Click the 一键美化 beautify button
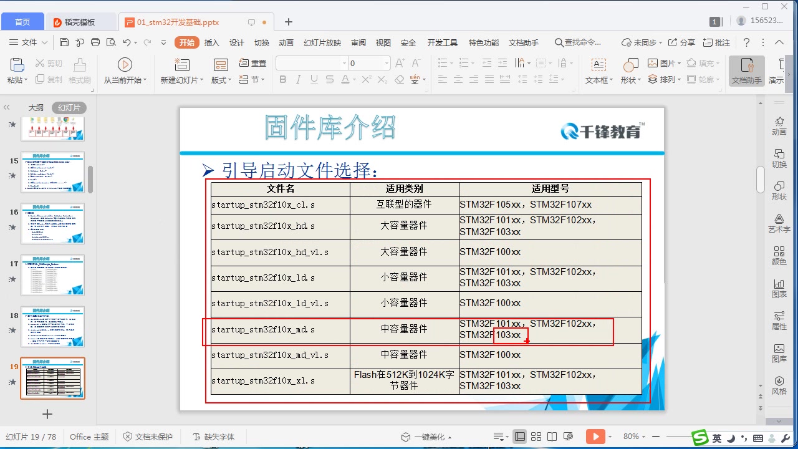 pos(429,437)
